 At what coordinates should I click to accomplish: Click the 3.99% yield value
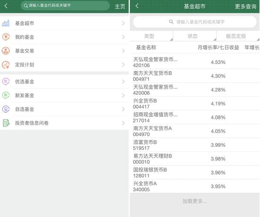218,145
